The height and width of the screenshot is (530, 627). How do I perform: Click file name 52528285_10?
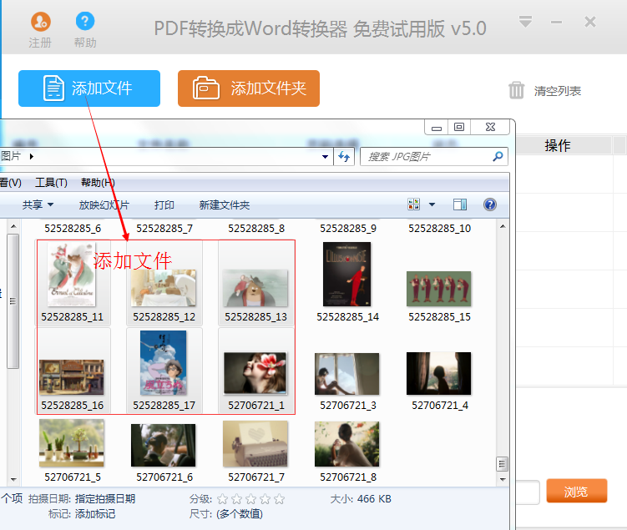439,229
